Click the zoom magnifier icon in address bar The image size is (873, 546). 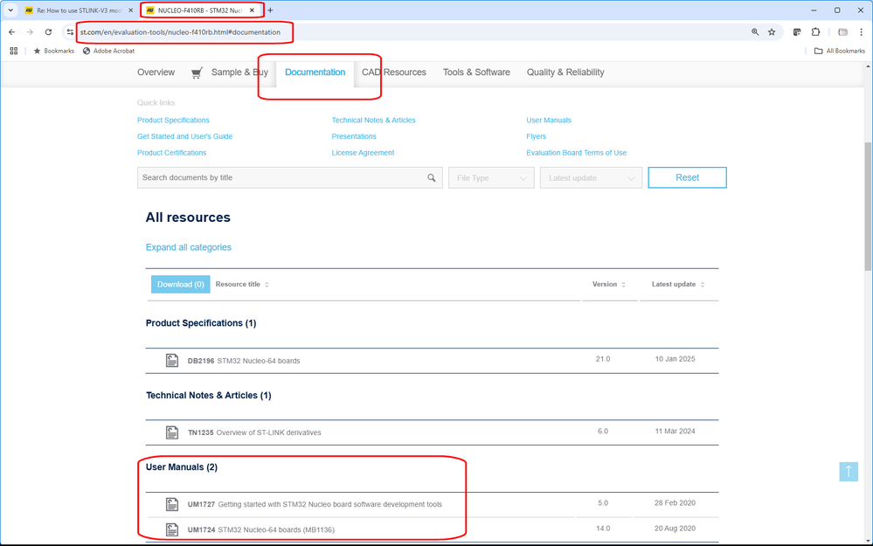click(755, 32)
